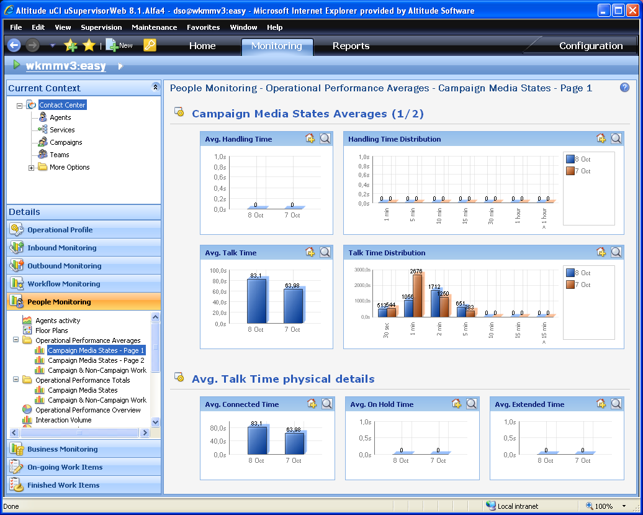
Task: Expand the More Options tree node
Action: tap(32, 168)
